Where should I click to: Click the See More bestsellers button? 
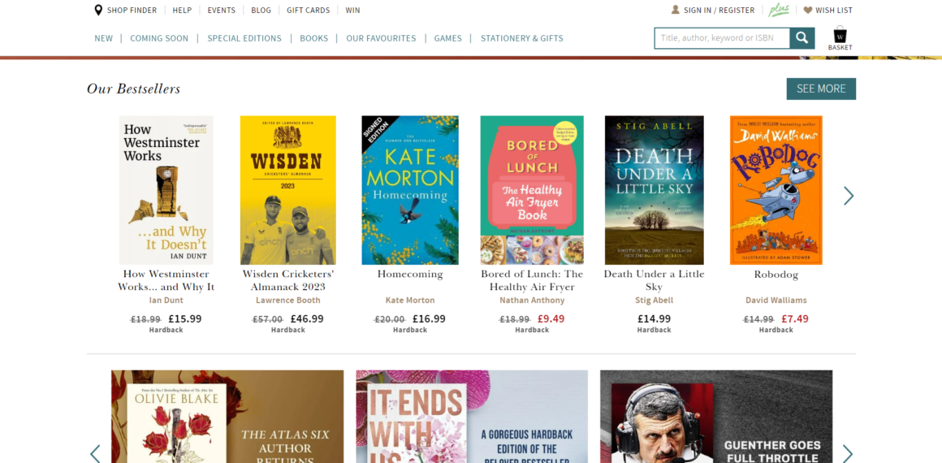click(x=820, y=89)
